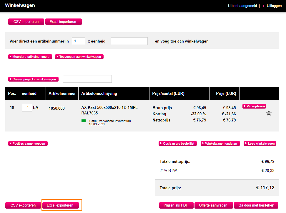Focus the project name input field
This screenshot has height=213, width=286.
click(x=87, y=79)
